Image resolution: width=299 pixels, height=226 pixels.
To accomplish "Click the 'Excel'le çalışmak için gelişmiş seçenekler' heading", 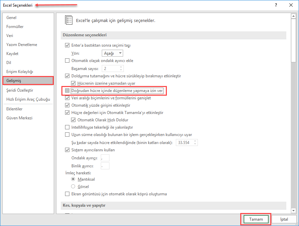I will click(x=115, y=21).
